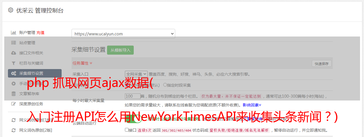Expand the 影响因素 link
The image size is (364, 137).
pos(252,105)
